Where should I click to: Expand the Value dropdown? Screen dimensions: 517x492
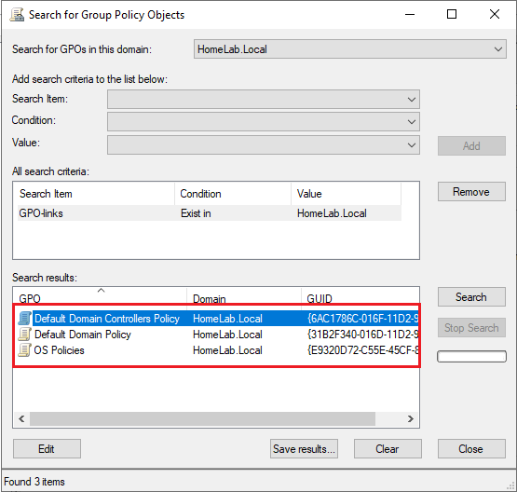[x=264, y=144]
